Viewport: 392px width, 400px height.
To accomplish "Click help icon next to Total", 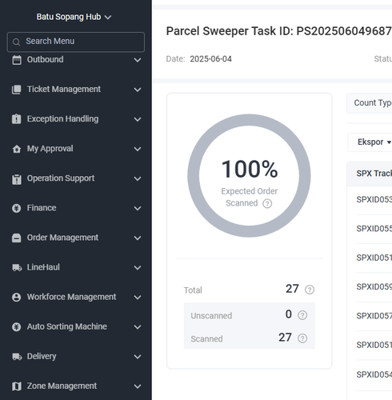I will pos(310,290).
